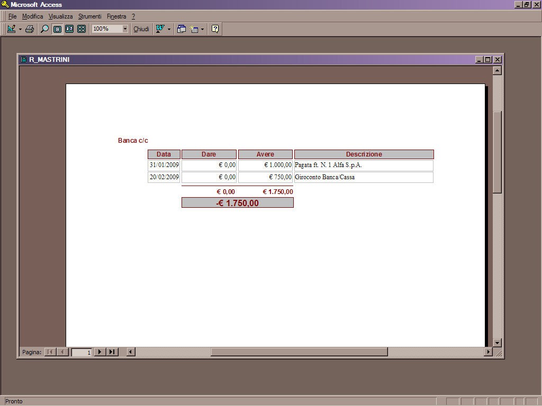Click the Office Links Word icon
The height and width of the screenshot is (406, 542).
159,29
